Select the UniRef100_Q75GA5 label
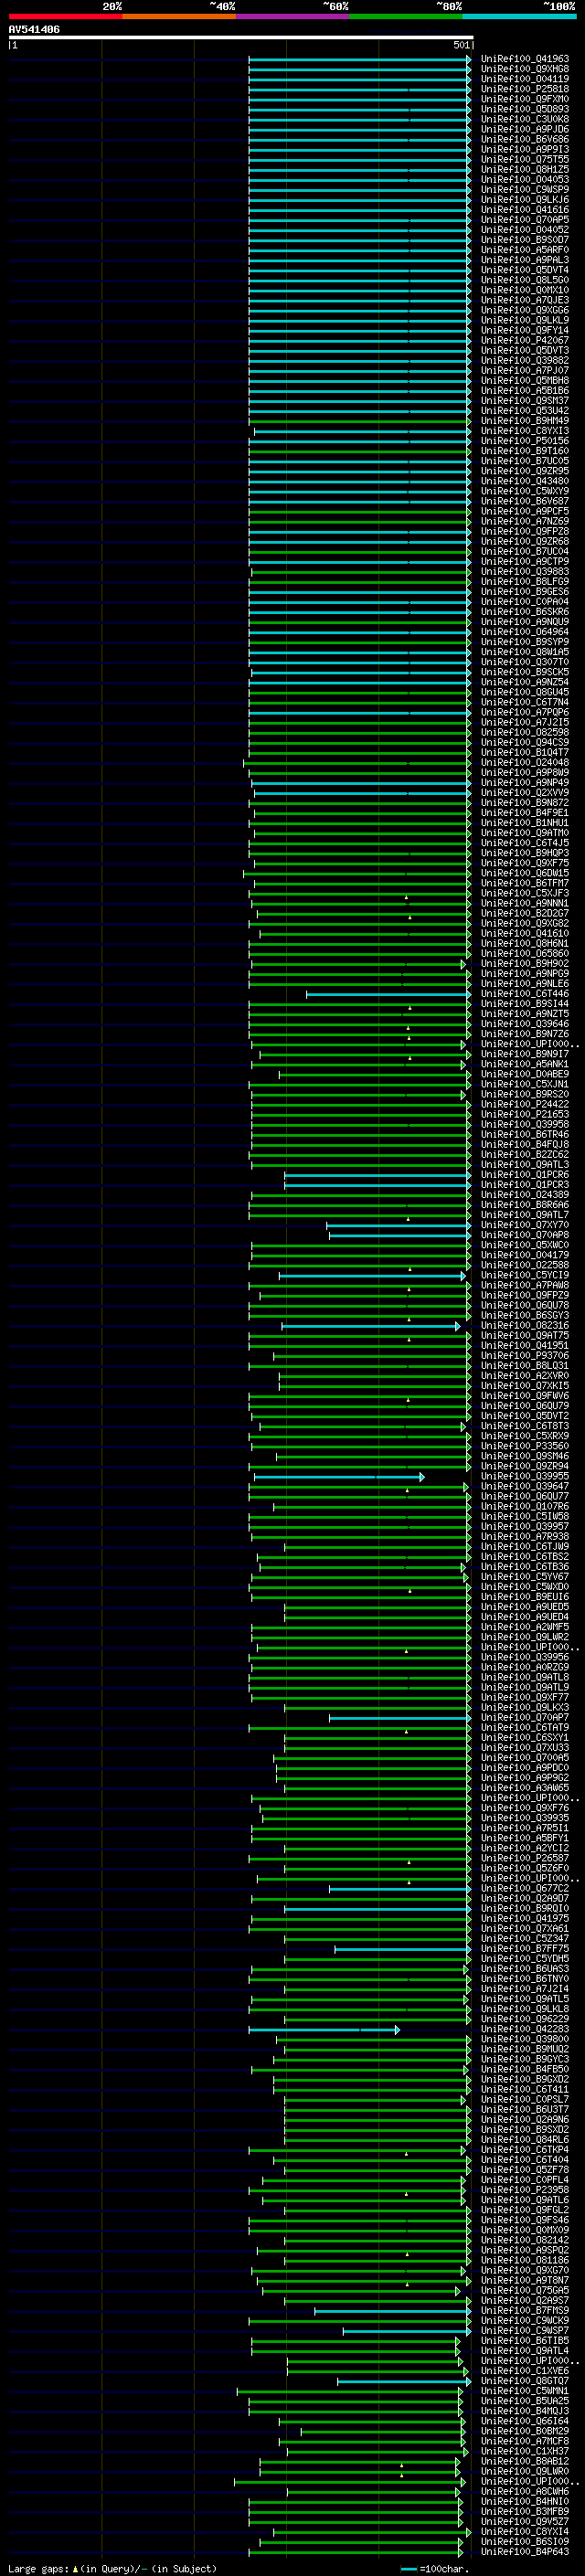Viewport: 585px width, 2576px height. [524, 2291]
